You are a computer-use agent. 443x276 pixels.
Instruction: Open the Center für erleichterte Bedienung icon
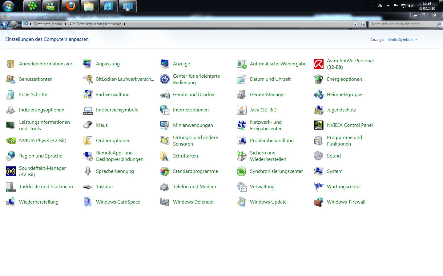click(x=164, y=79)
